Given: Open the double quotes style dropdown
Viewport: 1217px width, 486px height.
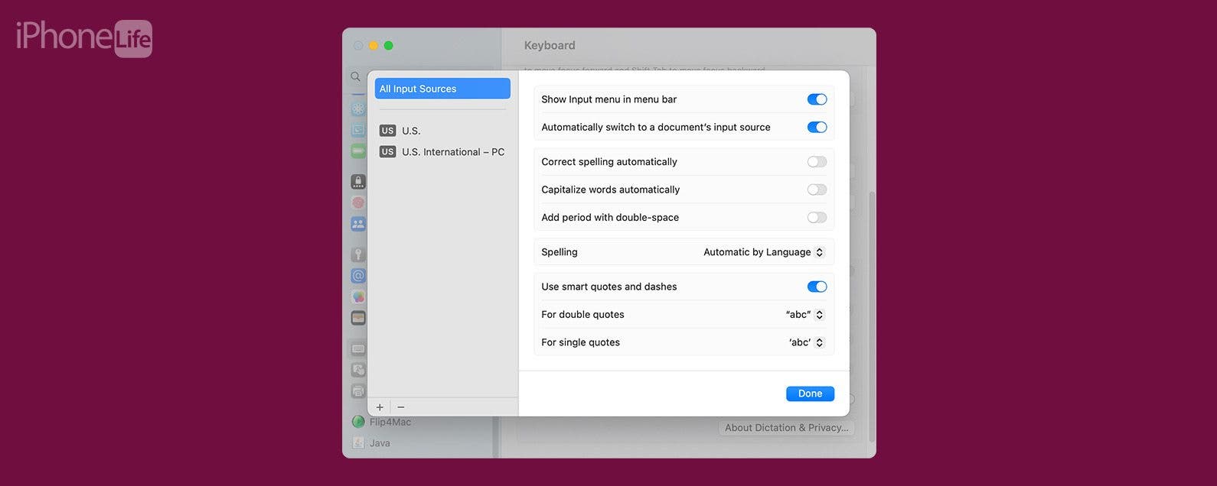Looking at the screenshot, I should [804, 315].
